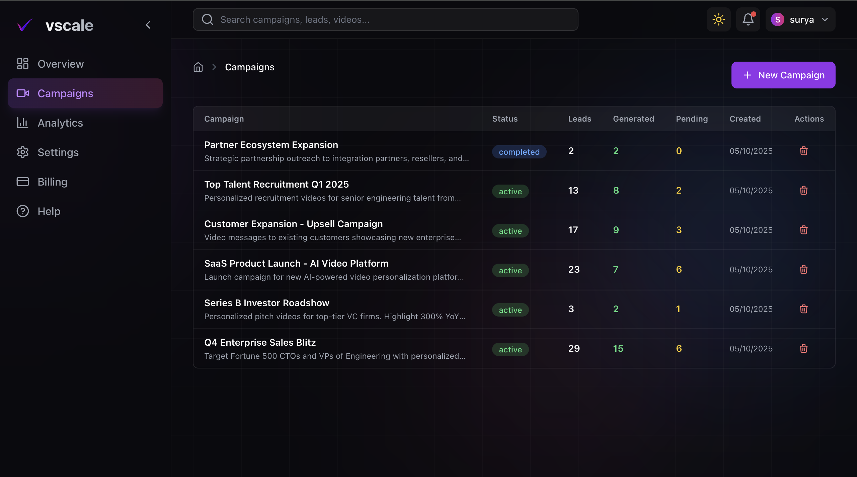The height and width of the screenshot is (477, 857).
Task: Click the breadcrumb chevron next to home
Action: 214,67
